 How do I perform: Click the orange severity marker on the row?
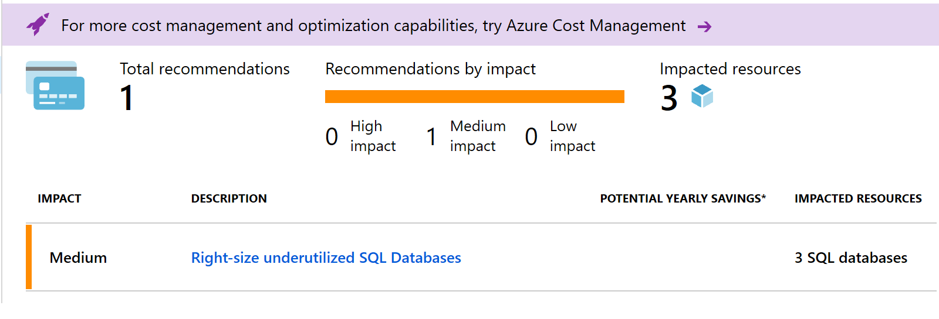coord(29,257)
